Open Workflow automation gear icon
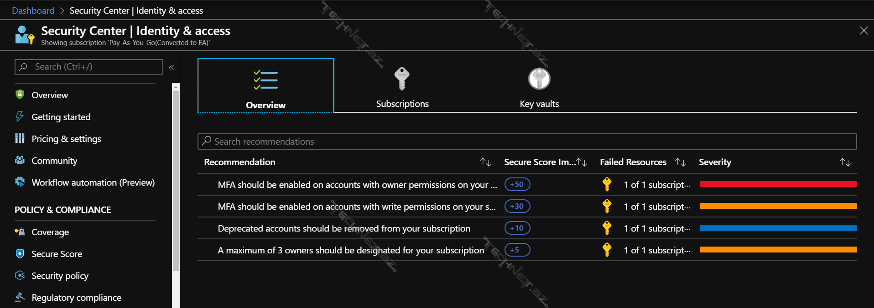This screenshot has width=874, height=308. click(x=20, y=182)
